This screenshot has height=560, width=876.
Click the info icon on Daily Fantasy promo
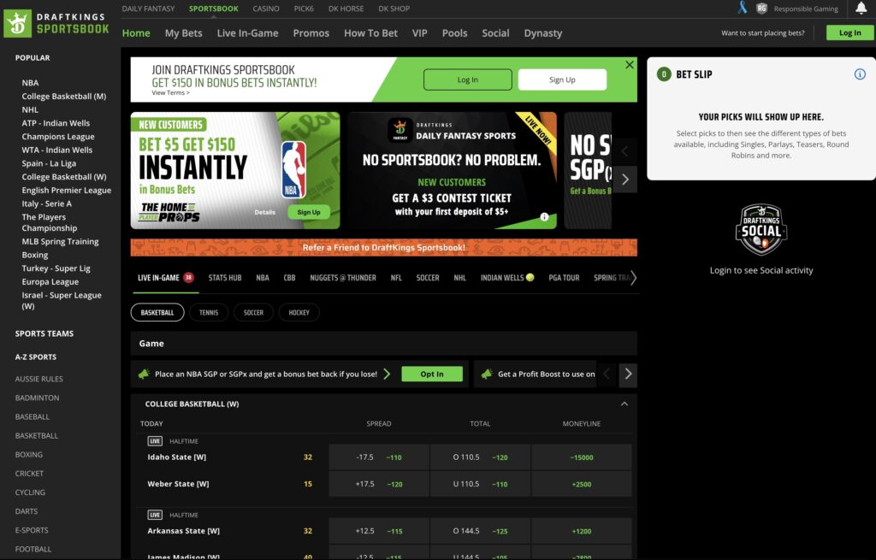[x=544, y=217]
